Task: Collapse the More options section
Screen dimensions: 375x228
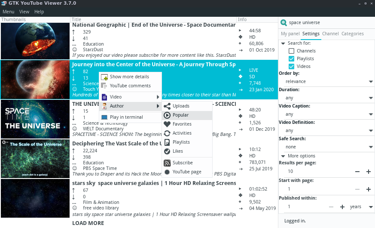Action: tap(283, 156)
